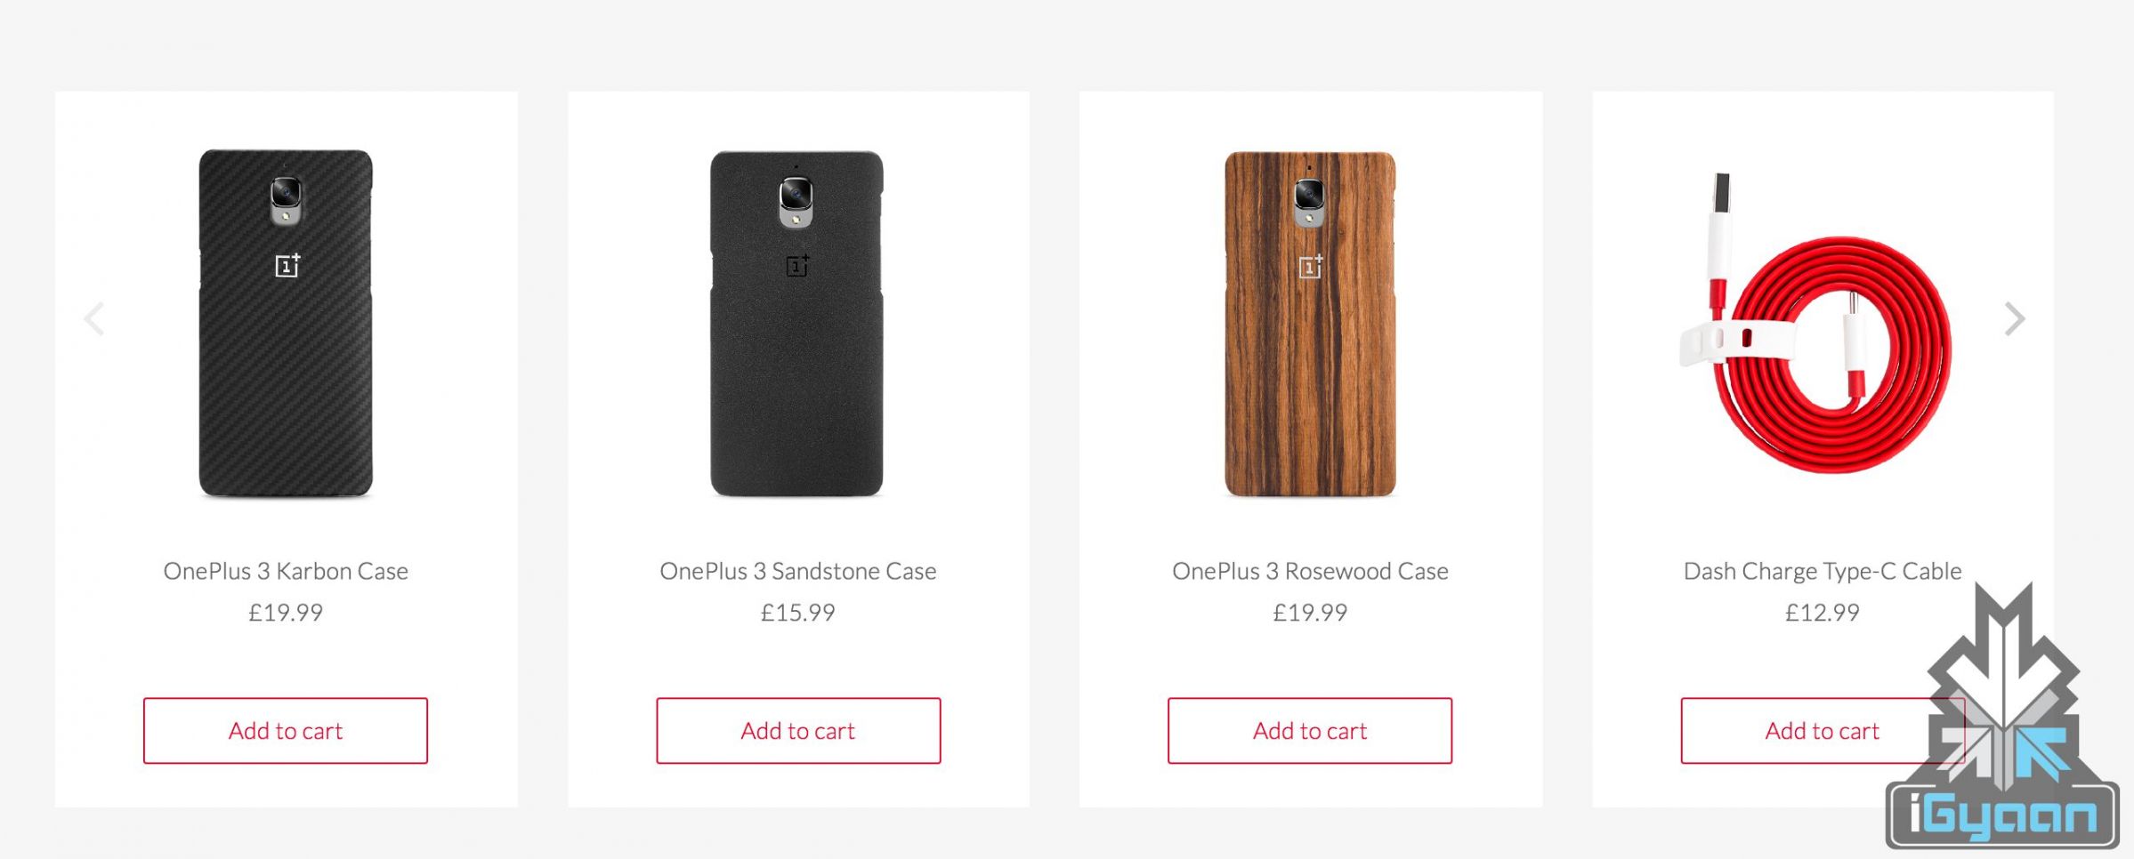Open the Karbon Case product image
Screen dimensions: 2134x859
286,323
